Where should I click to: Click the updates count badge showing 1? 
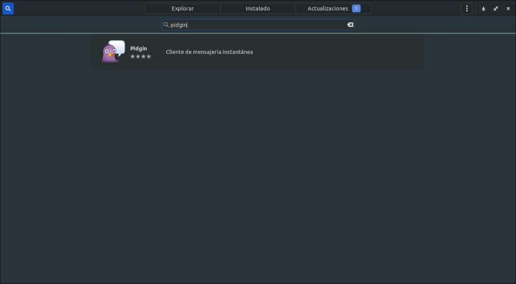356,9
